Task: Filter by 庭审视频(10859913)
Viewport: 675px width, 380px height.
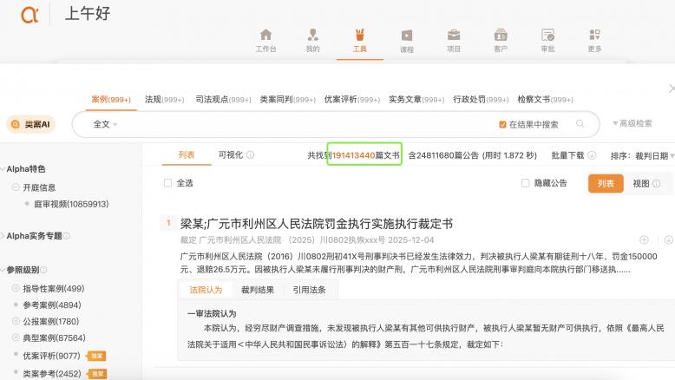Action: (x=71, y=204)
